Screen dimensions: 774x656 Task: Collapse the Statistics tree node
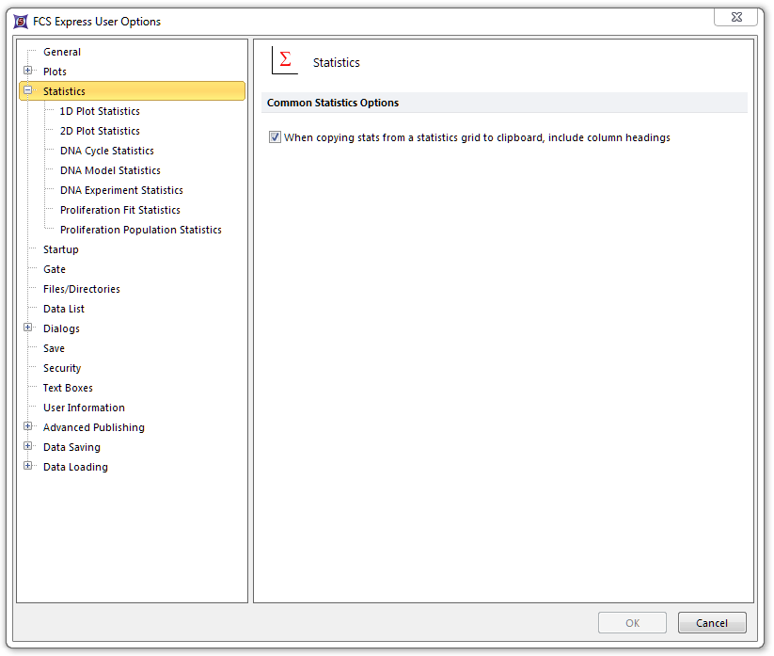pyautogui.click(x=28, y=91)
